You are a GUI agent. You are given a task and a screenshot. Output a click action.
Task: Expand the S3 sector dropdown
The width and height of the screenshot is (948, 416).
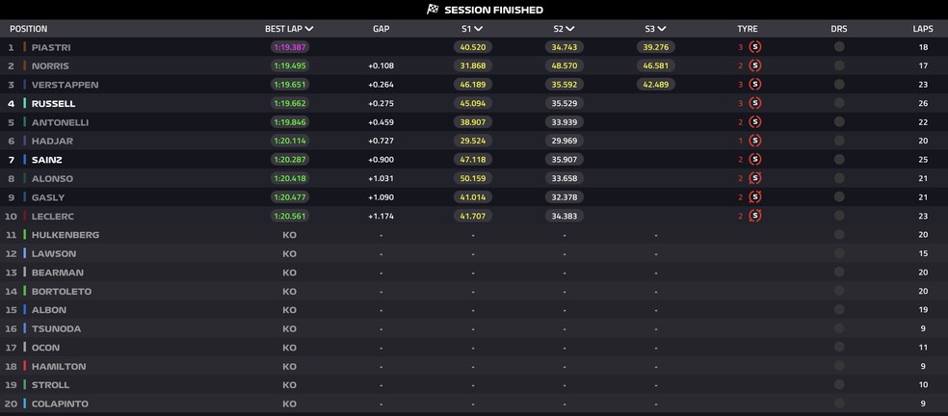tap(663, 29)
